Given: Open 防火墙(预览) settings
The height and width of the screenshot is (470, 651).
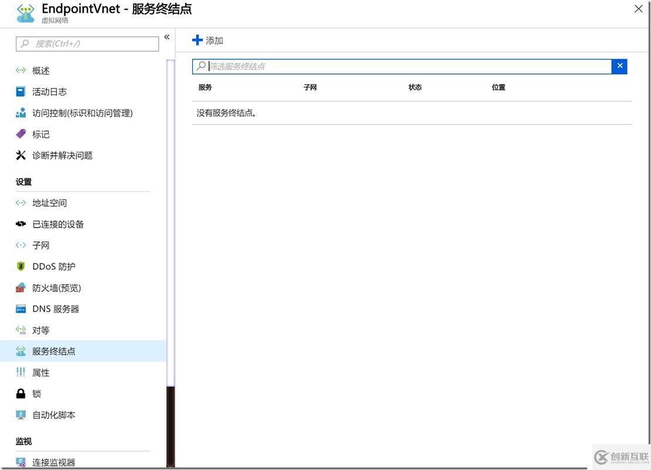Looking at the screenshot, I should point(56,287).
